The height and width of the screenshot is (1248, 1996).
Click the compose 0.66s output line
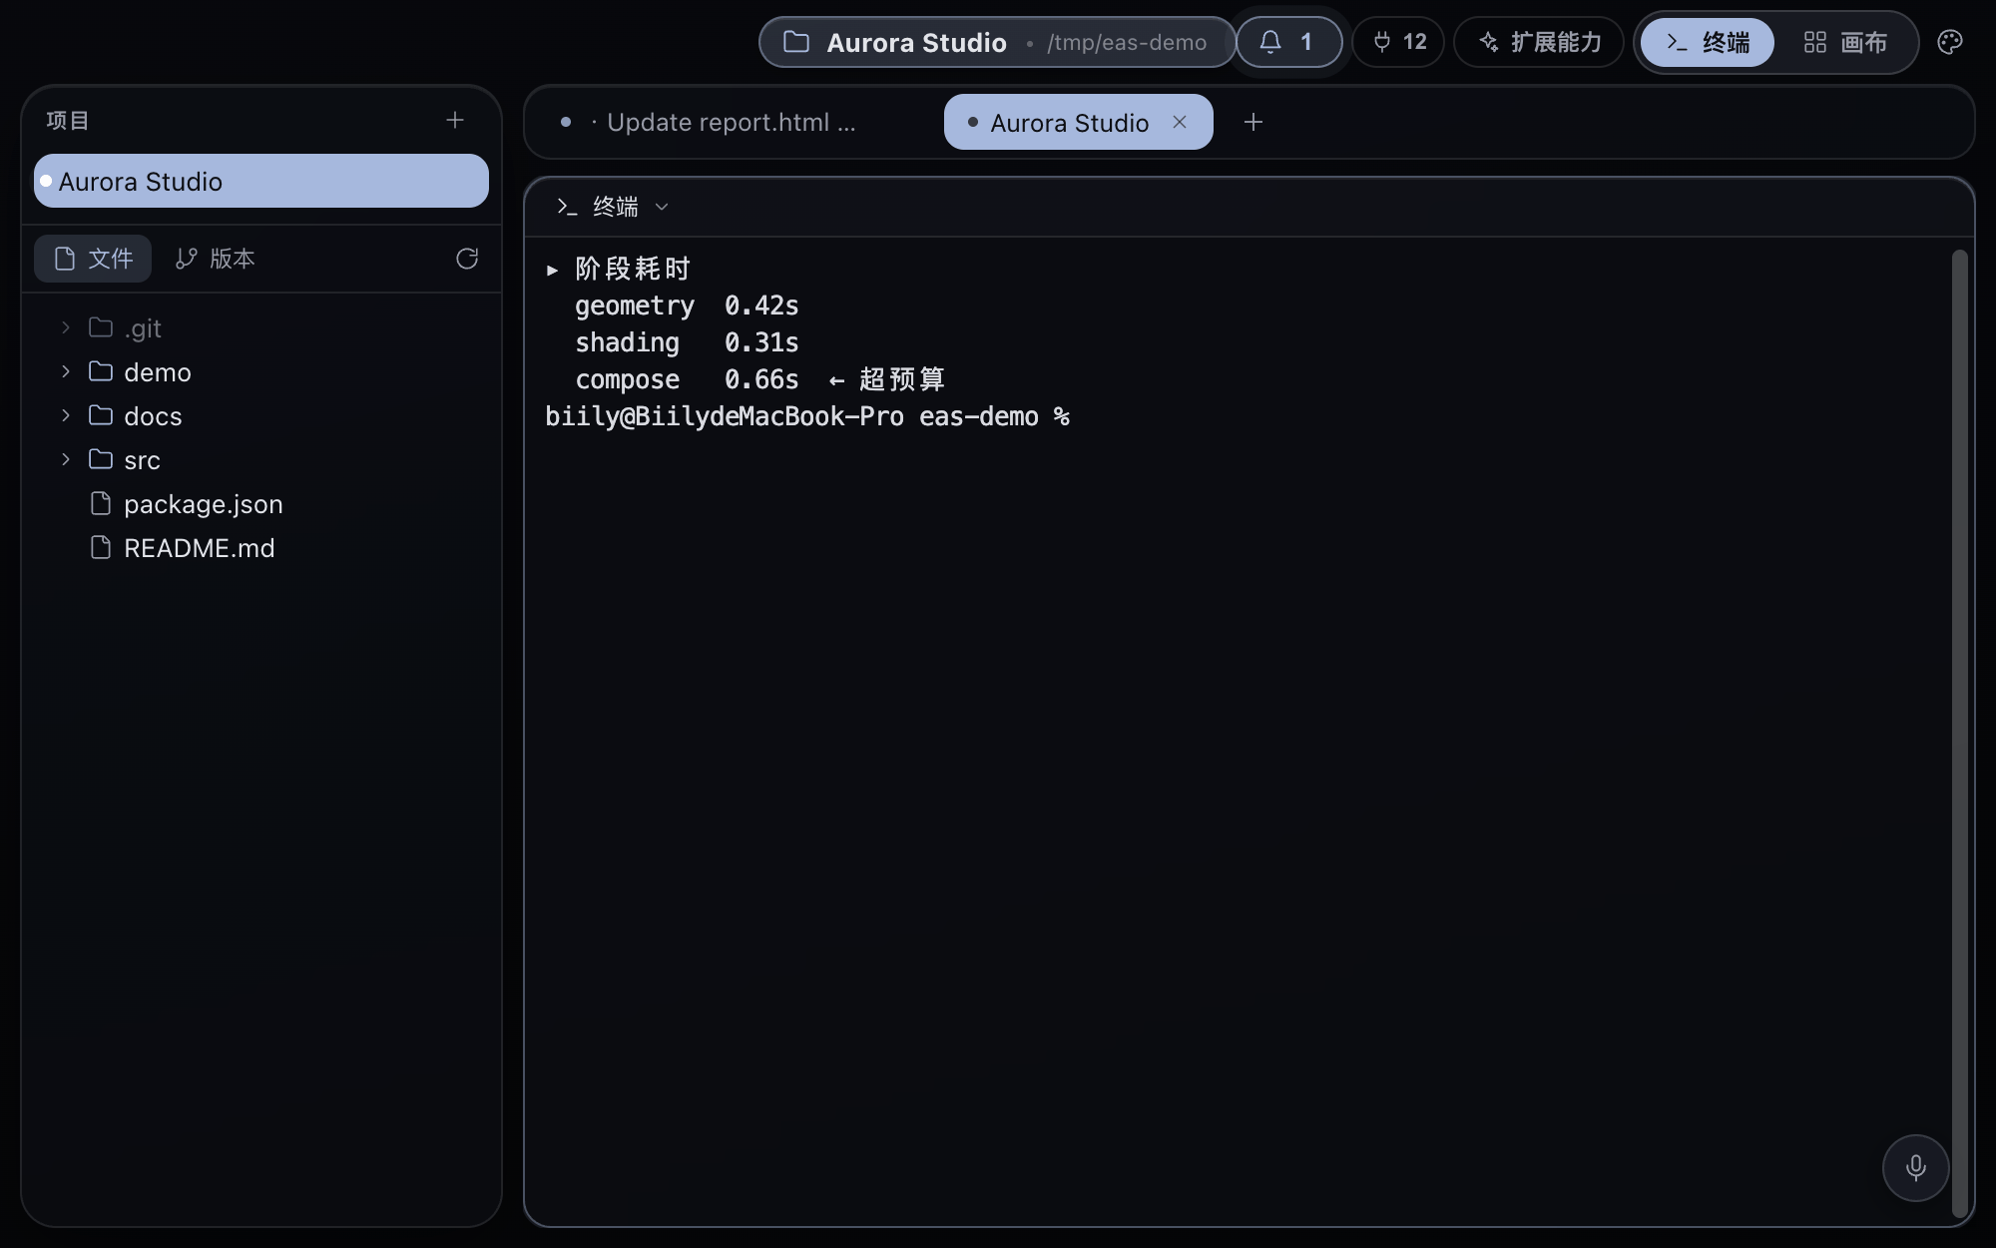(x=759, y=379)
